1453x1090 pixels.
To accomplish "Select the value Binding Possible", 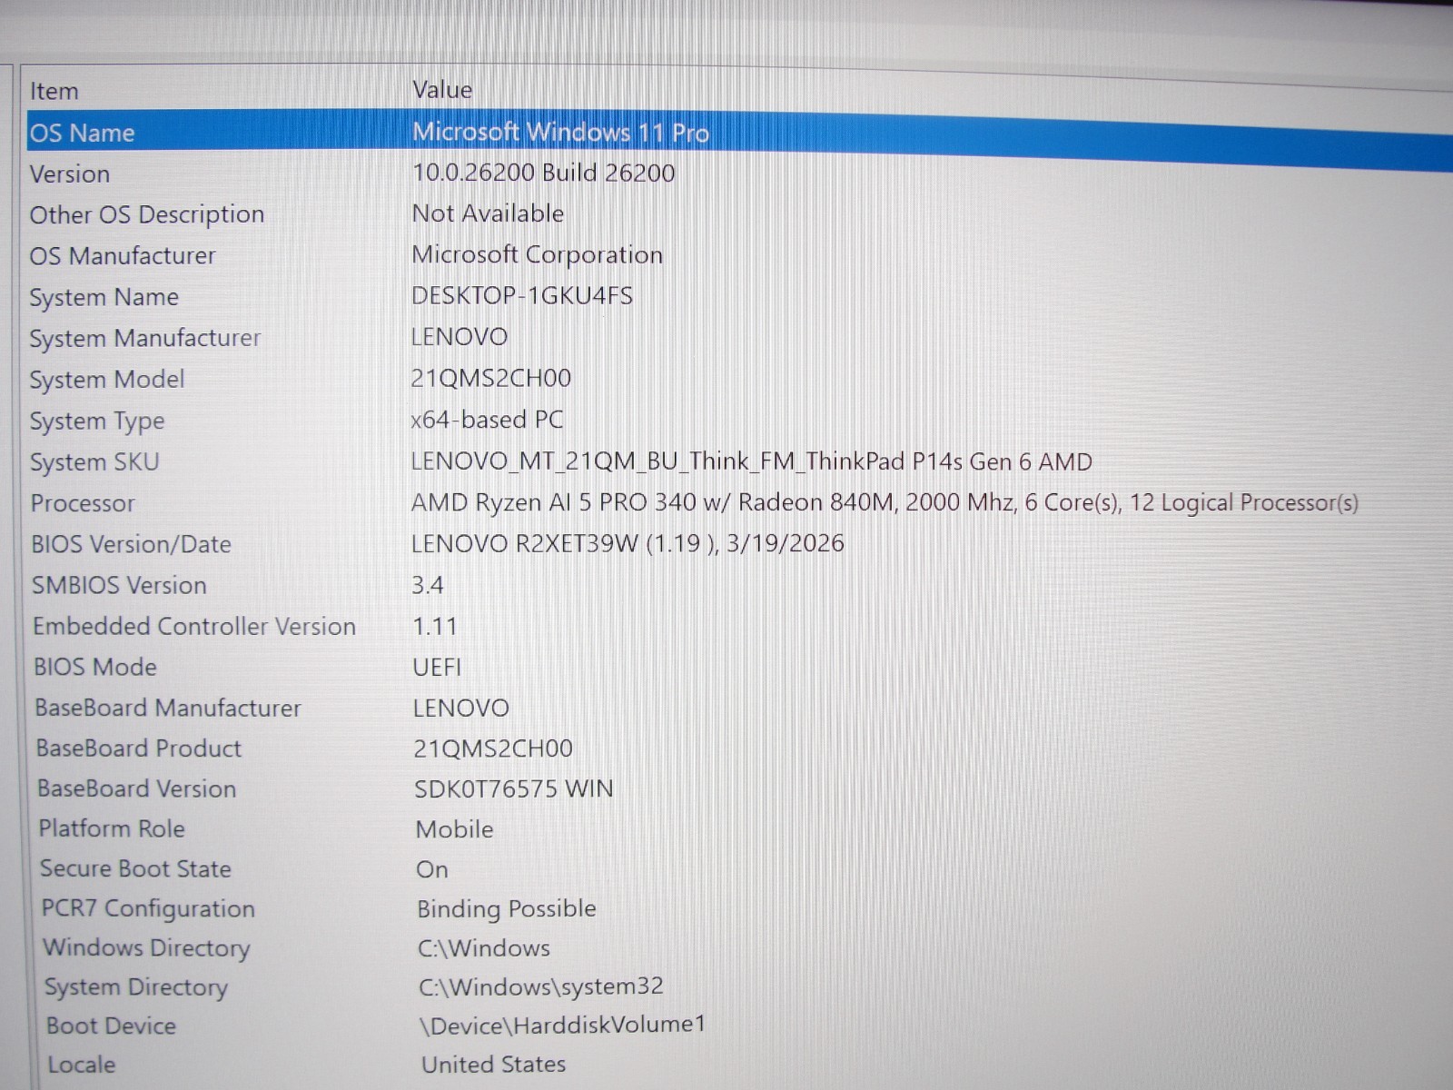I will [x=507, y=908].
